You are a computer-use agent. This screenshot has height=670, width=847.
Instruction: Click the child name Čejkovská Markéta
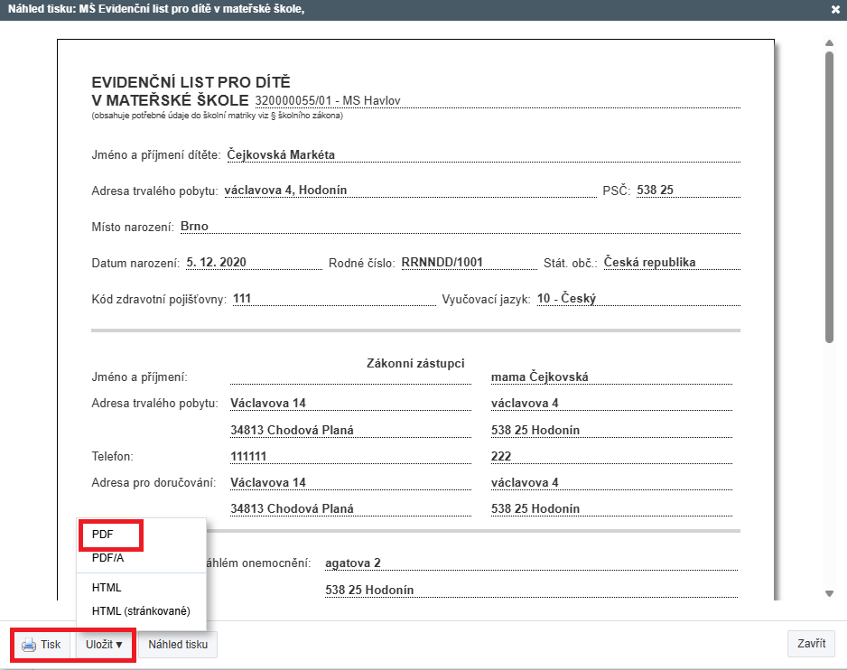pyautogui.click(x=281, y=154)
